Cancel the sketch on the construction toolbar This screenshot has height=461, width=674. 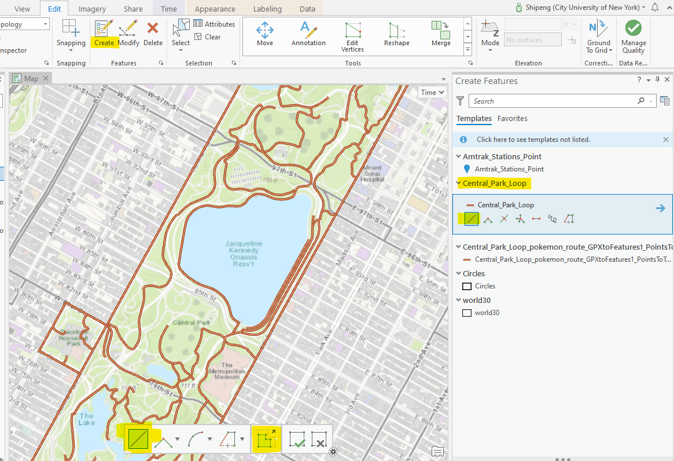point(319,440)
